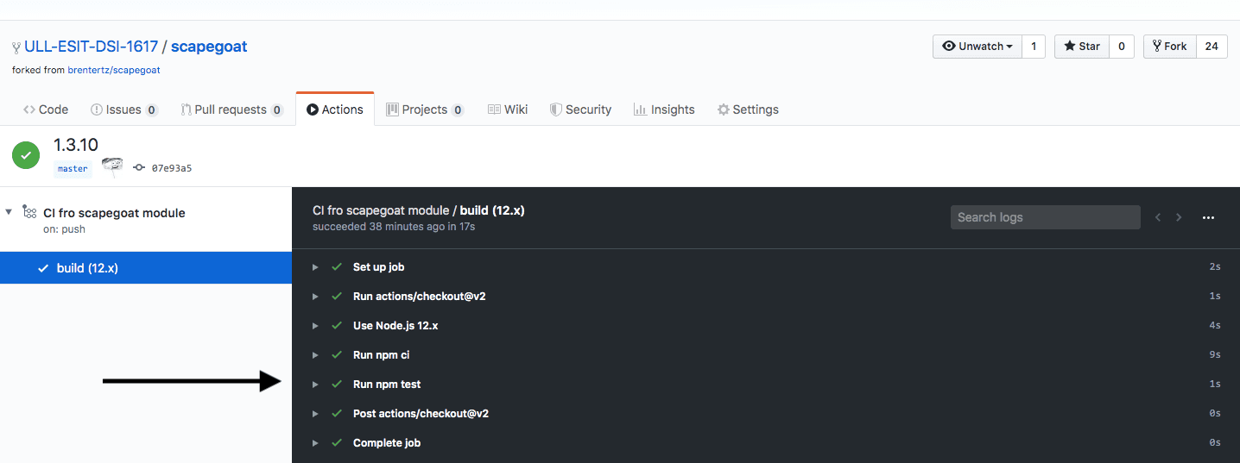Open the Unwatch dropdown
This screenshot has width=1240, height=463.
[977, 47]
